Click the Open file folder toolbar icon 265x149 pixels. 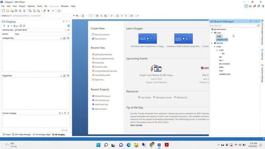(8, 11)
